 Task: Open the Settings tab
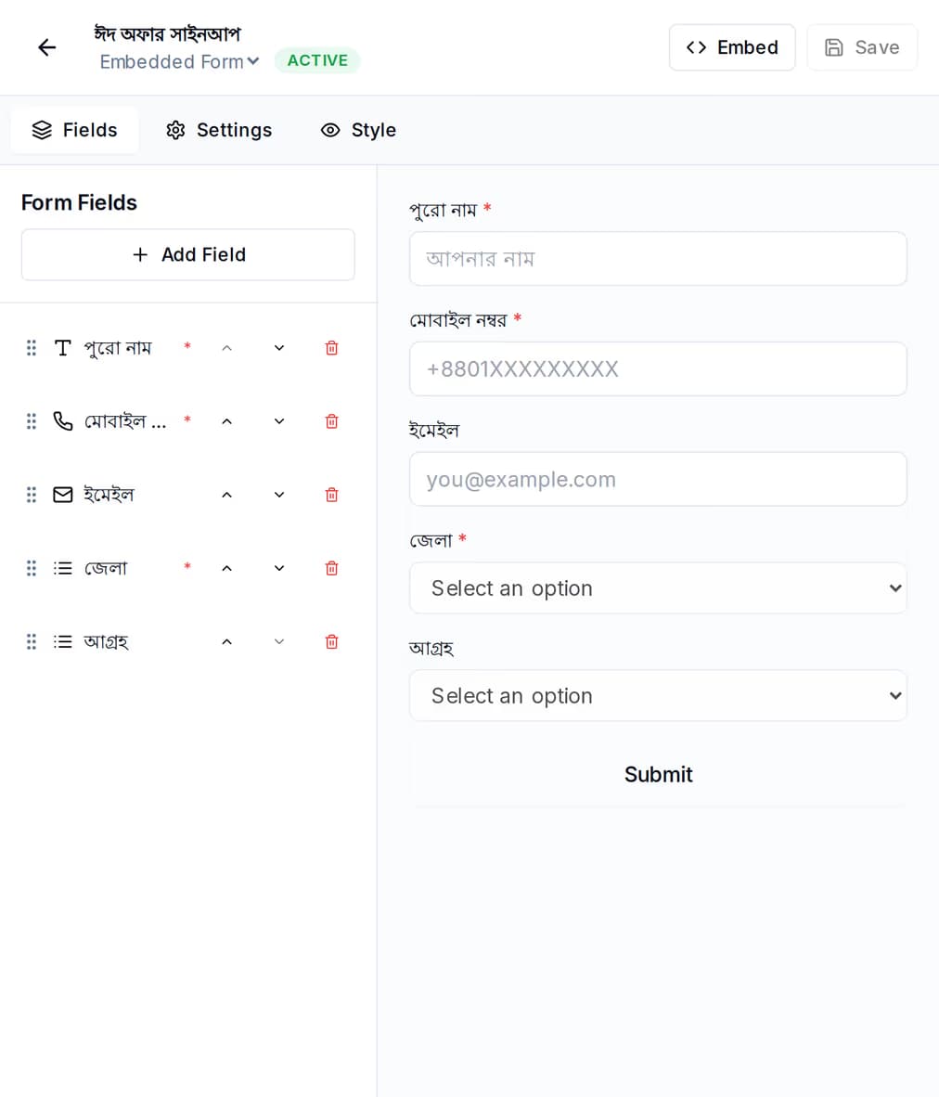coord(219,130)
